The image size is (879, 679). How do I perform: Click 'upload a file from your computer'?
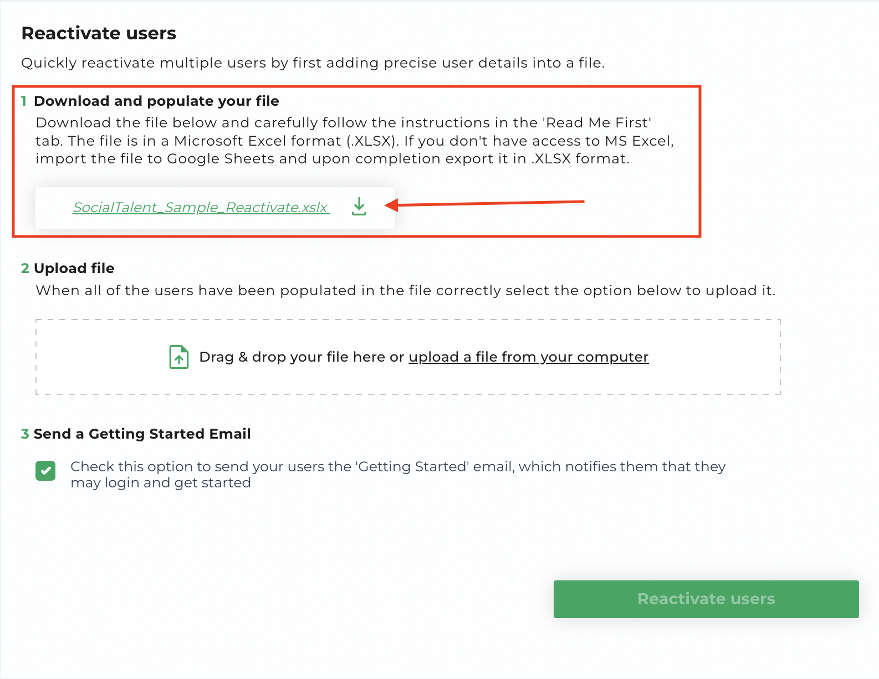[528, 357]
